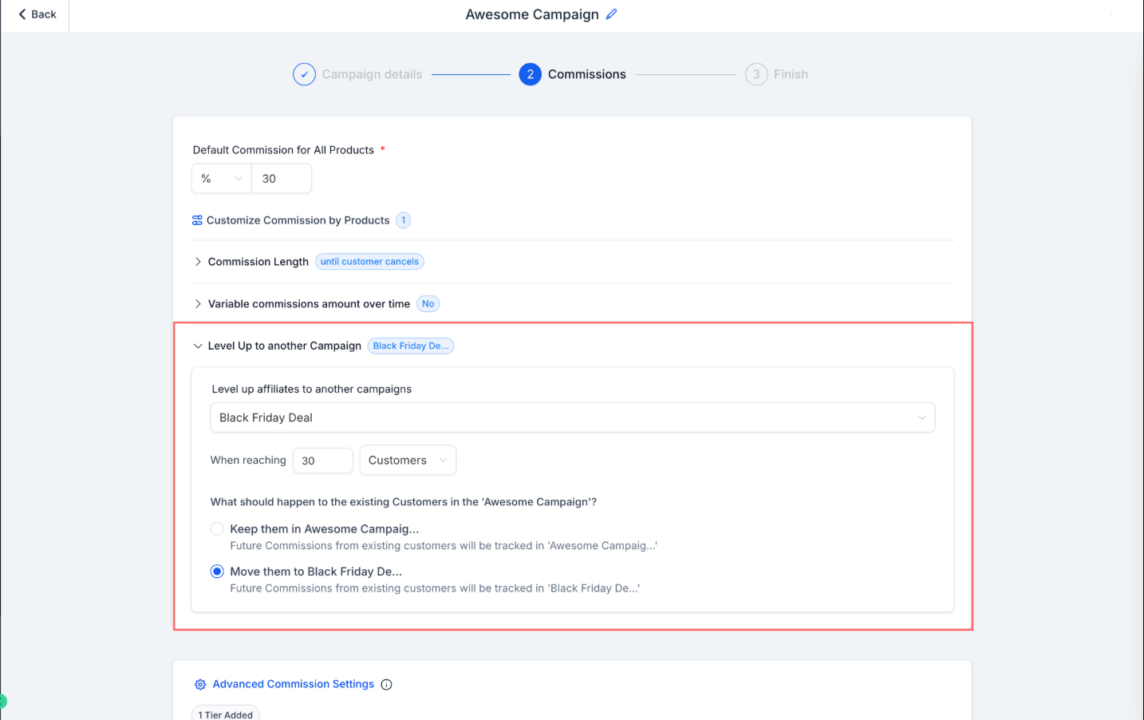This screenshot has width=1144, height=720.
Task: Click the info icon beside Advanced Commission Settings
Action: 386,685
